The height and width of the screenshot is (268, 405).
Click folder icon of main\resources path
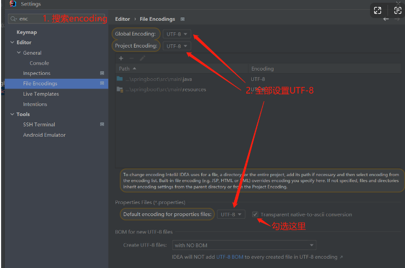click(x=120, y=89)
